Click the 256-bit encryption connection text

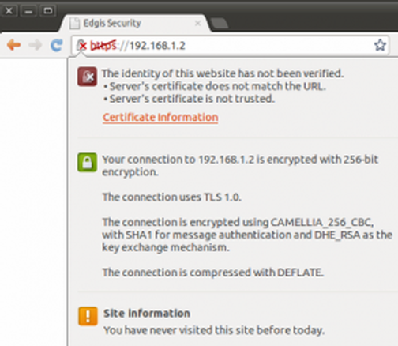pyautogui.click(x=240, y=166)
